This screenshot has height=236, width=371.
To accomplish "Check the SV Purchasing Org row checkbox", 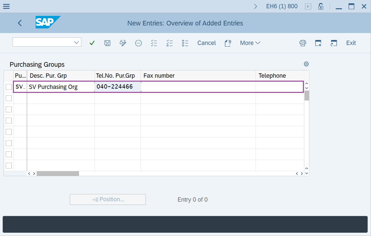I will click(x=9, y=87).
